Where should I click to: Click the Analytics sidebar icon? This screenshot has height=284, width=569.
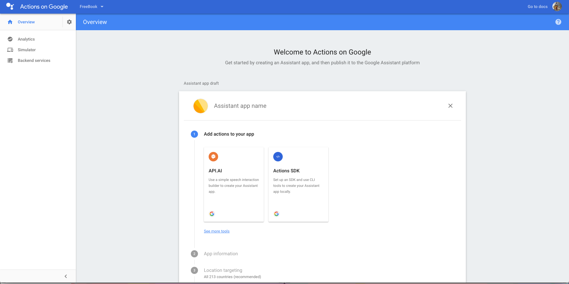tap(10, 39)
